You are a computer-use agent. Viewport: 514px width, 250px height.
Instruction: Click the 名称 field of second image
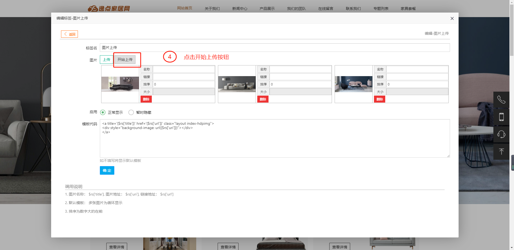(300, 69)
